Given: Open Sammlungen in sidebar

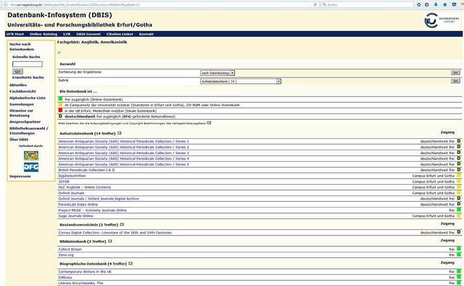Looking at the screenshot, I should pos(22,104).
